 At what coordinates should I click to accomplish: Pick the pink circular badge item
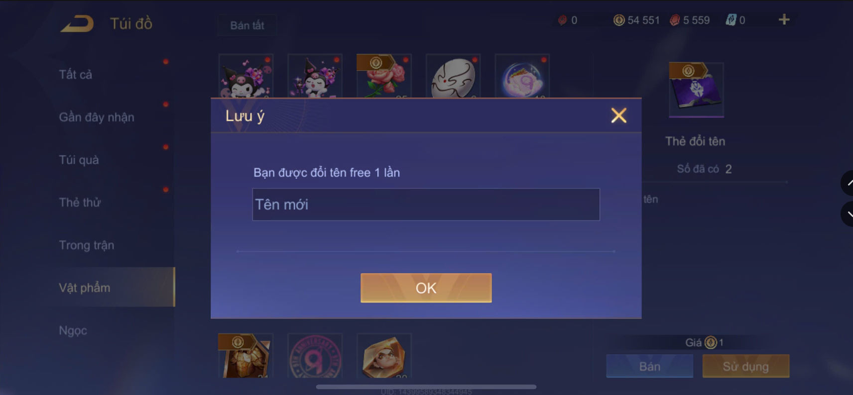pyautogui.click(x=315, y=356)
